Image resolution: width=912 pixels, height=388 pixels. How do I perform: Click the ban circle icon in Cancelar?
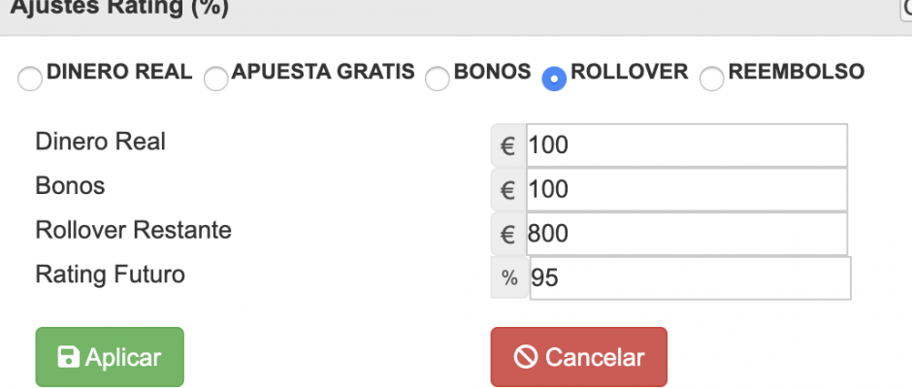tap(526, 357)
